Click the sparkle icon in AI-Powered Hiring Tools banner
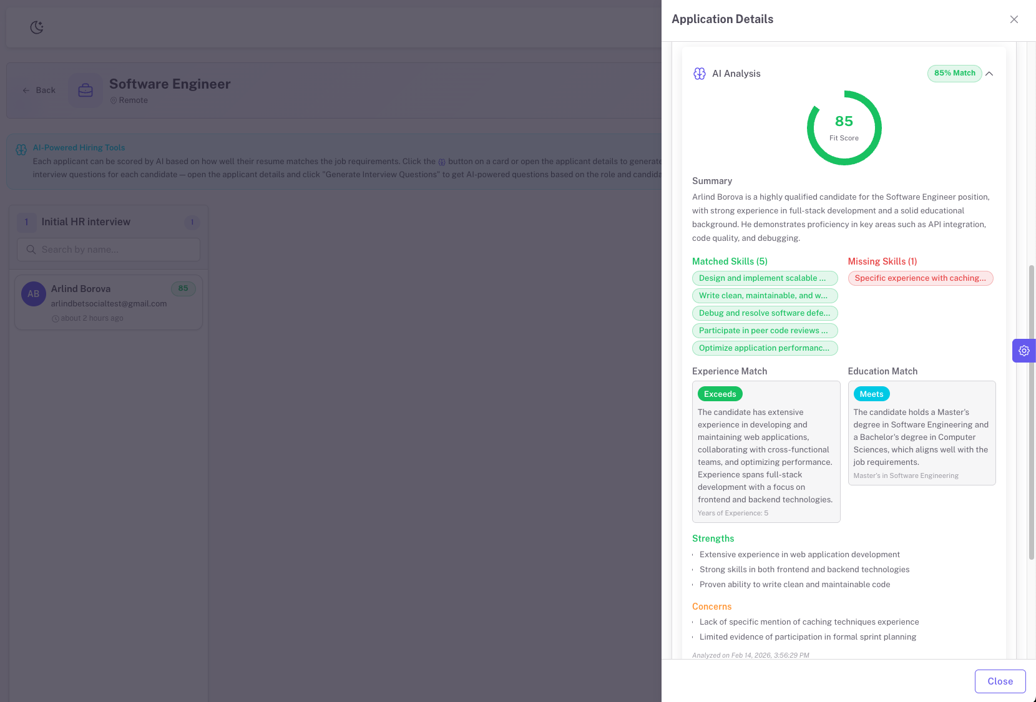This screenshot has width=1036, height=702. coord(21,149)
